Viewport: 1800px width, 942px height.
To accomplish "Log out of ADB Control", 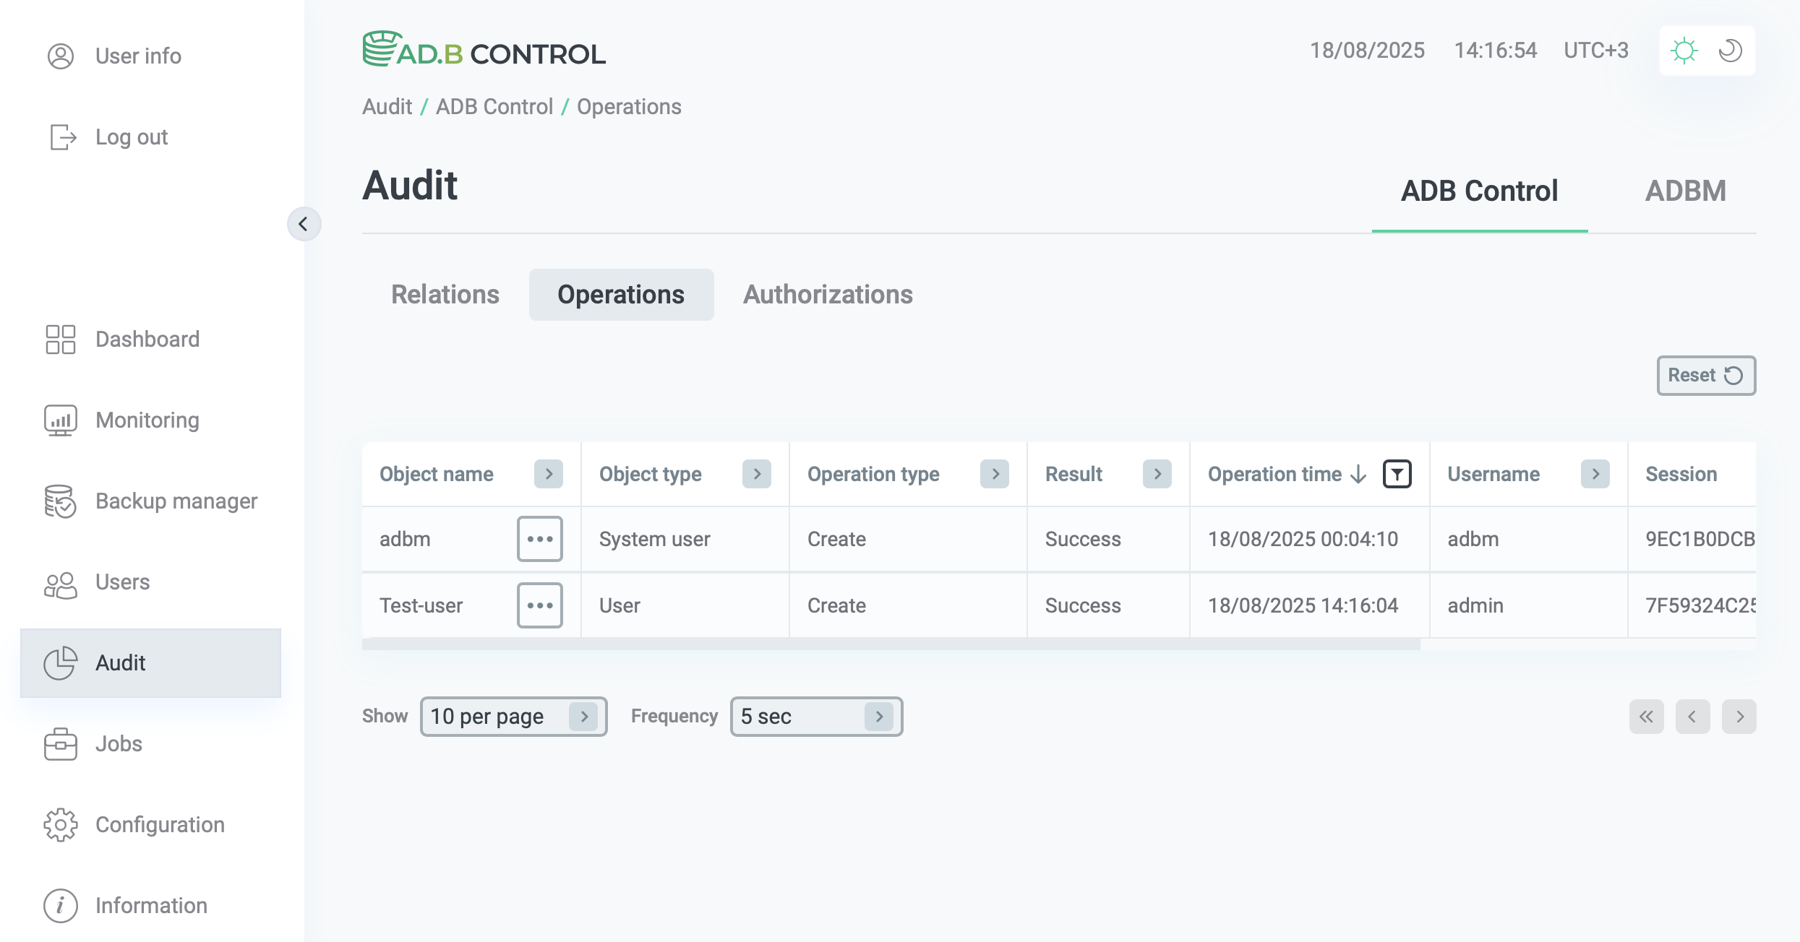I will click(x=132, y=137).
